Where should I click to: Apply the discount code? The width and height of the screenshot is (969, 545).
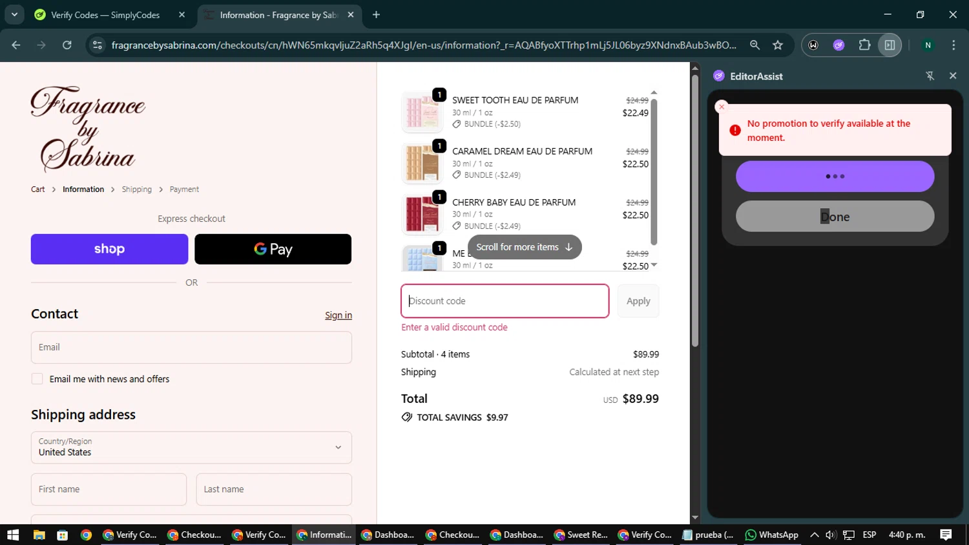638,301
